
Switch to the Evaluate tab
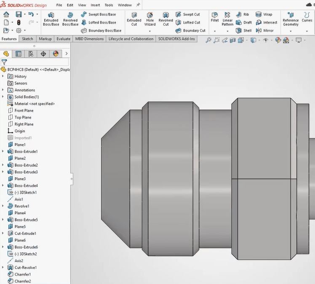coord(64,39)
